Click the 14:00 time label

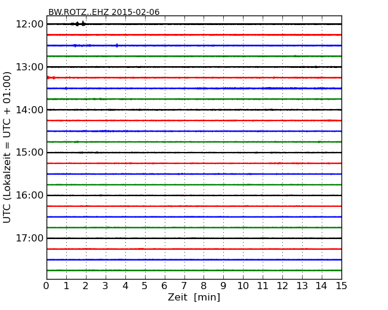pyautogui.click(x=29, y=110)
